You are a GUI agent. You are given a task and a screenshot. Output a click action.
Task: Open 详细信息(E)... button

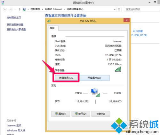[x=66, y=78]
